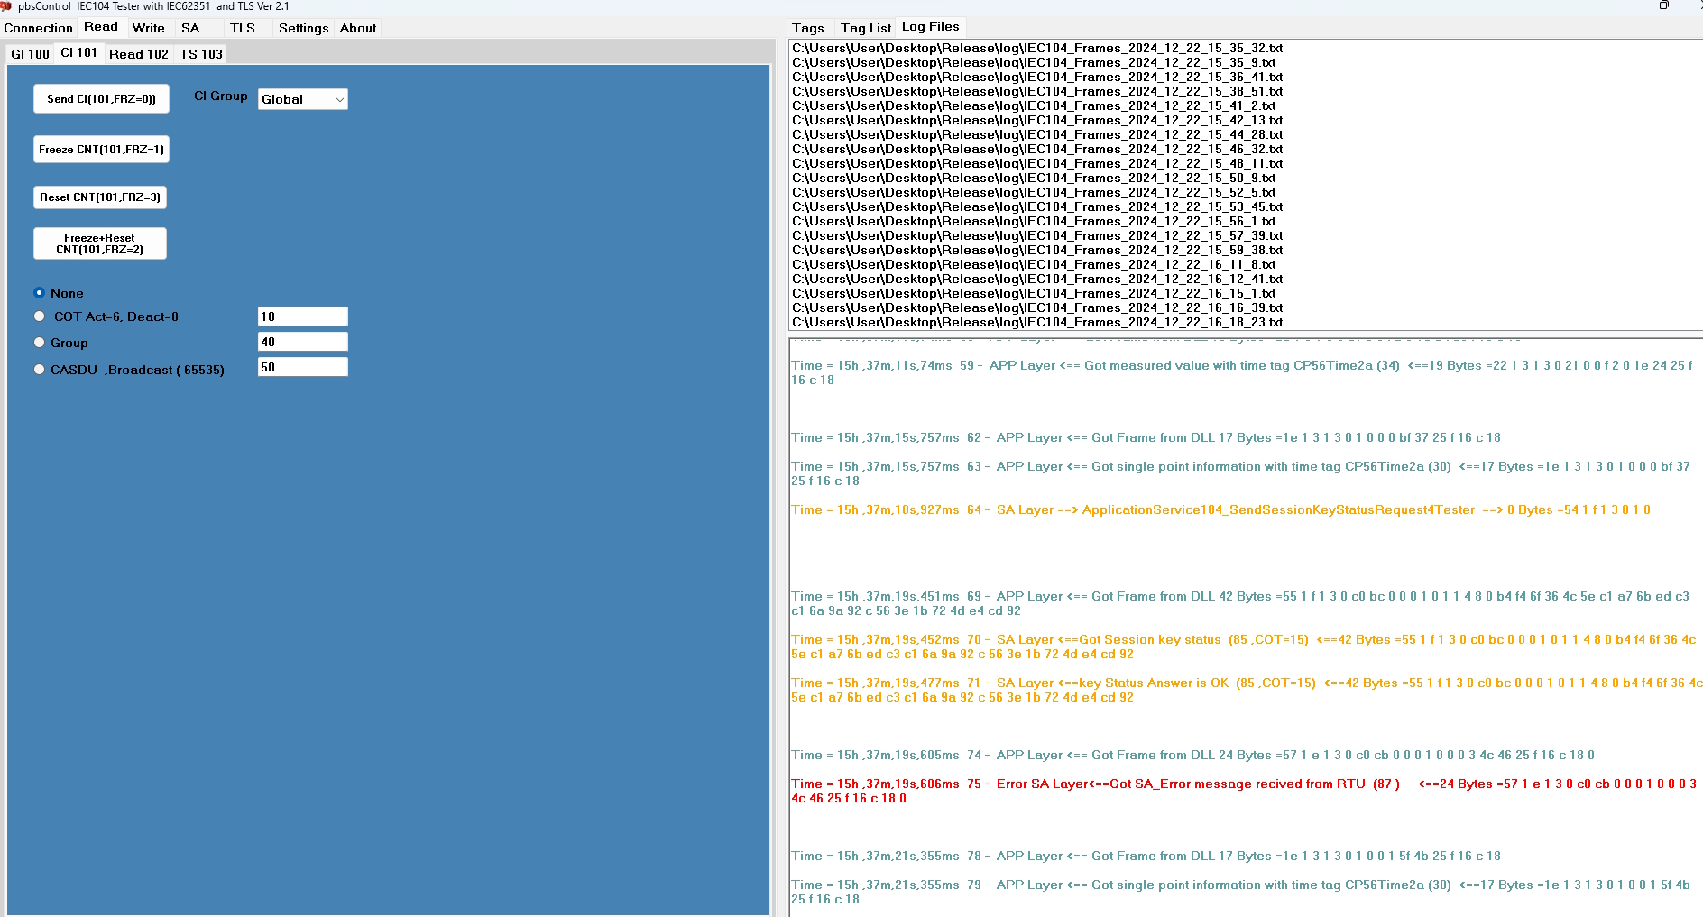Image resolution: width=1703 pixels, height=917 pixels.
Task: Click the pbsControl app icon in title bar
Action: (6, 6)
